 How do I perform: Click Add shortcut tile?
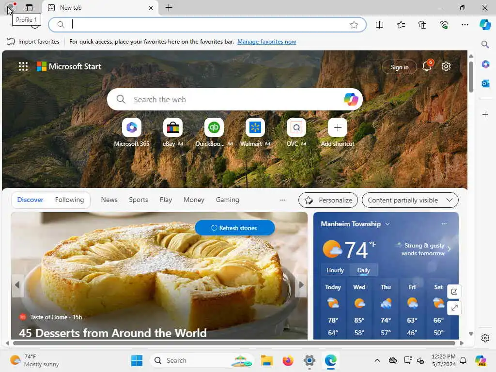pyautogui.click(x=338, y=132)
